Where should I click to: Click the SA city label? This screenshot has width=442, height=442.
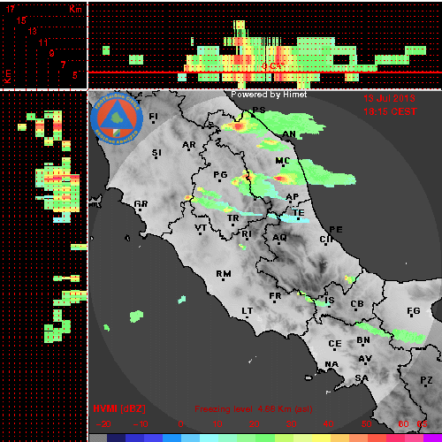[362, 377]
